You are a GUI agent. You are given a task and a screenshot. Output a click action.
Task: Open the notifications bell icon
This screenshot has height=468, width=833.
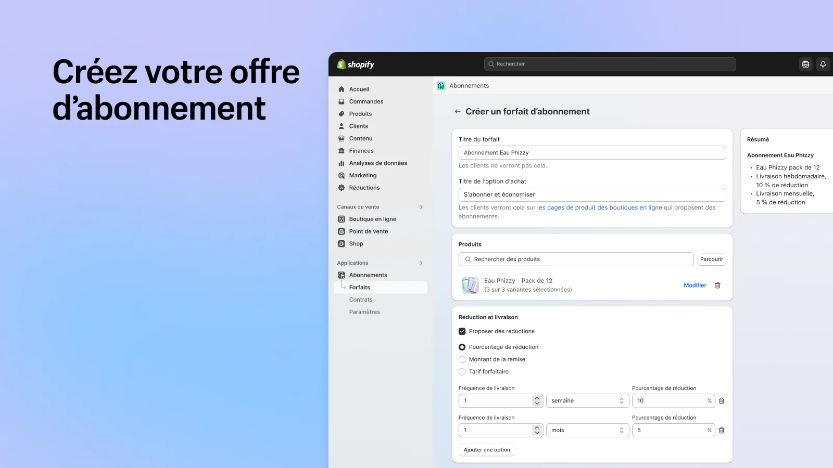[823, 64]
